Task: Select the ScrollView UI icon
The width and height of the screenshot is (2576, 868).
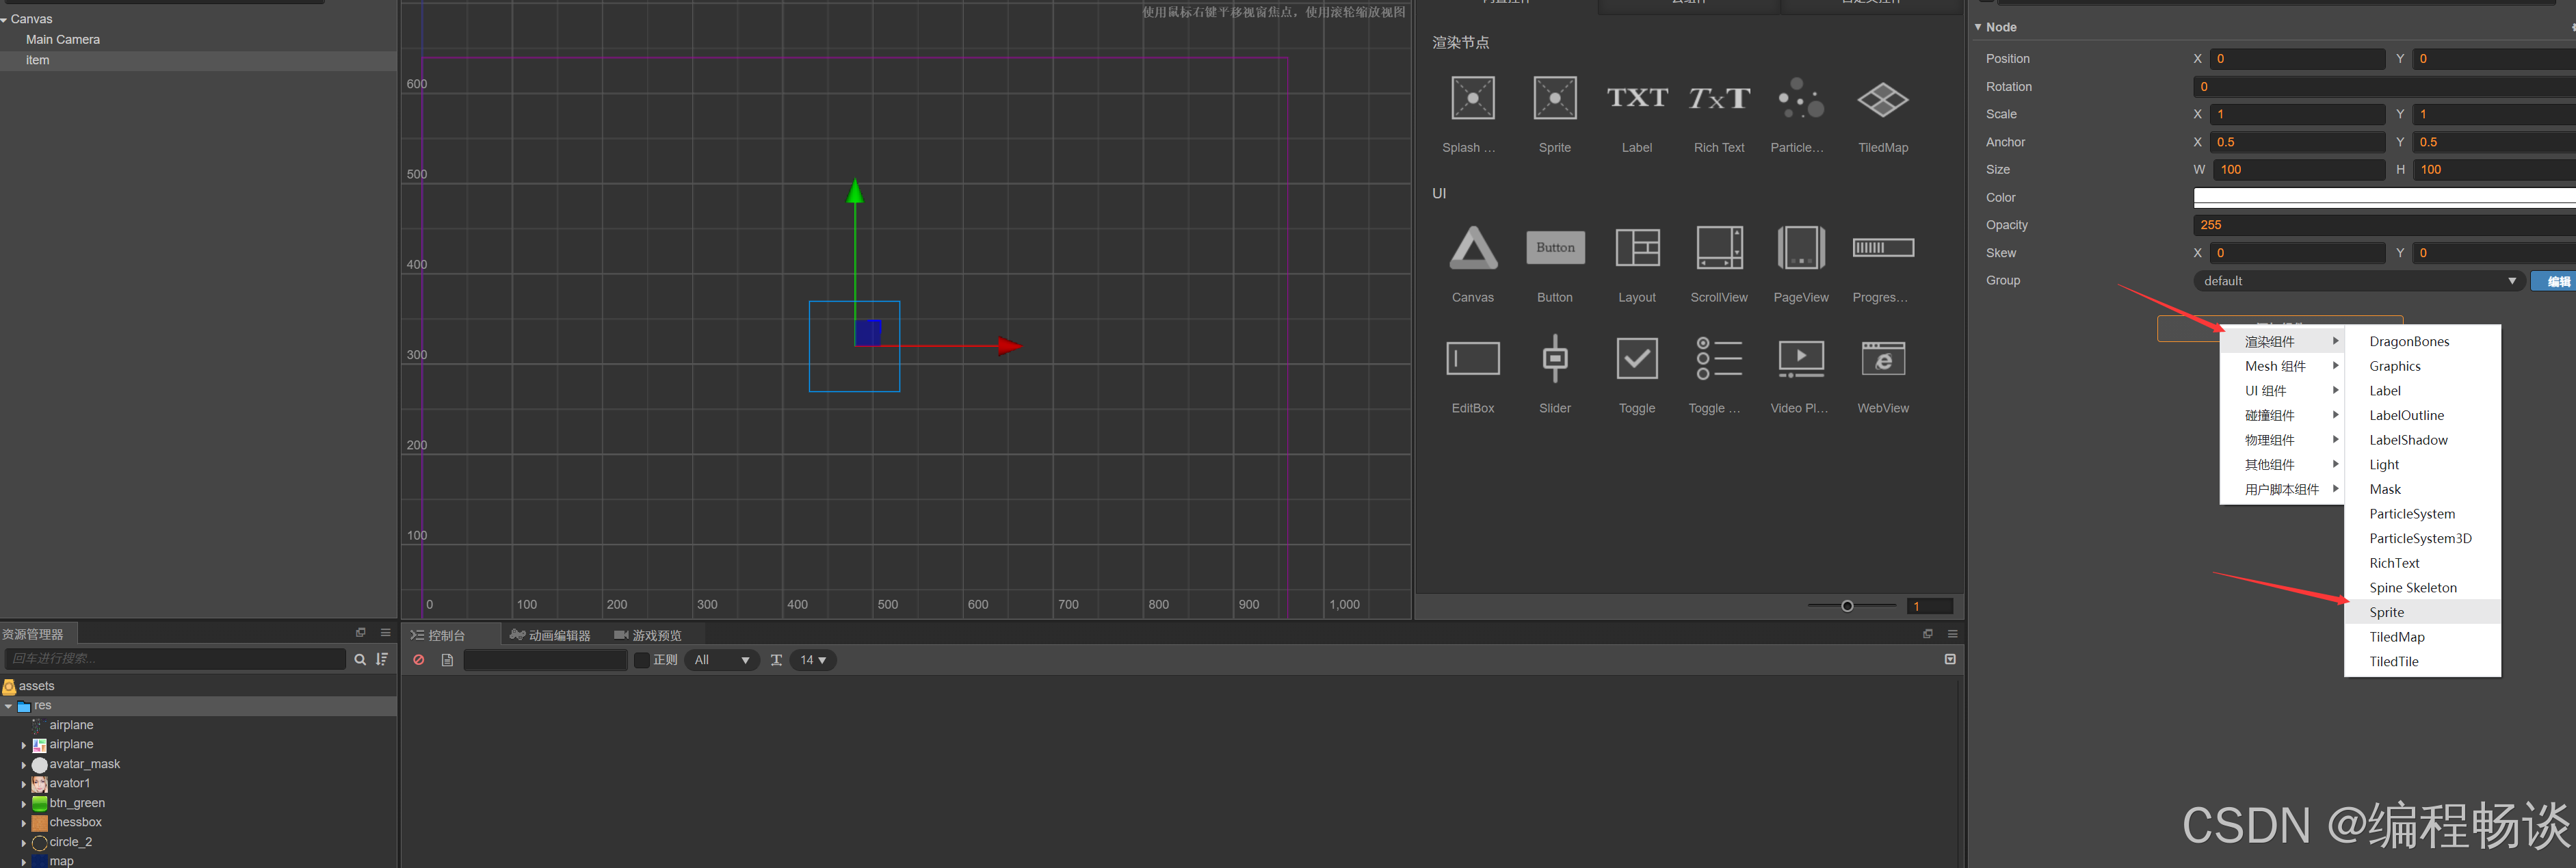Action: (1718, 248)
